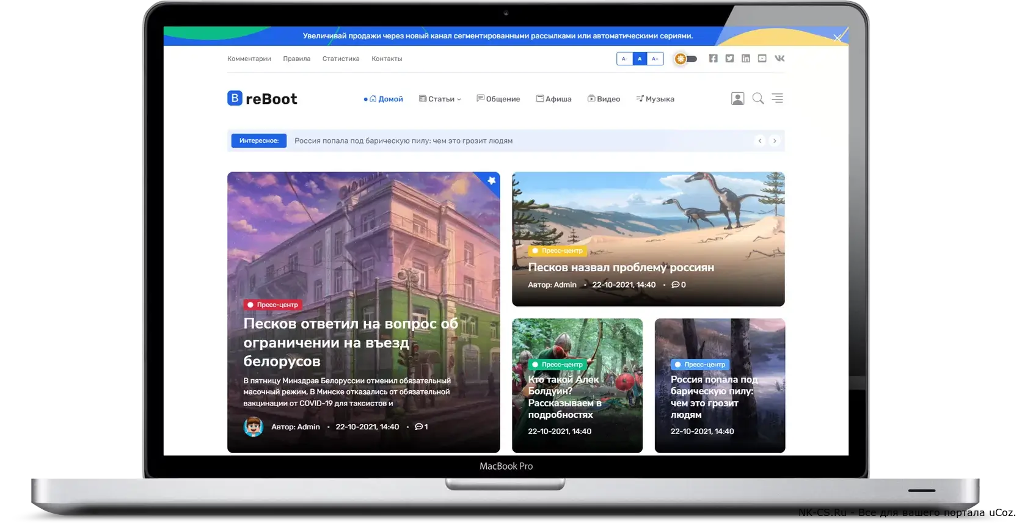The image size is (1022, 524).
Task: Open card Россия попала под барическую пилу
Action: point(714,397)
